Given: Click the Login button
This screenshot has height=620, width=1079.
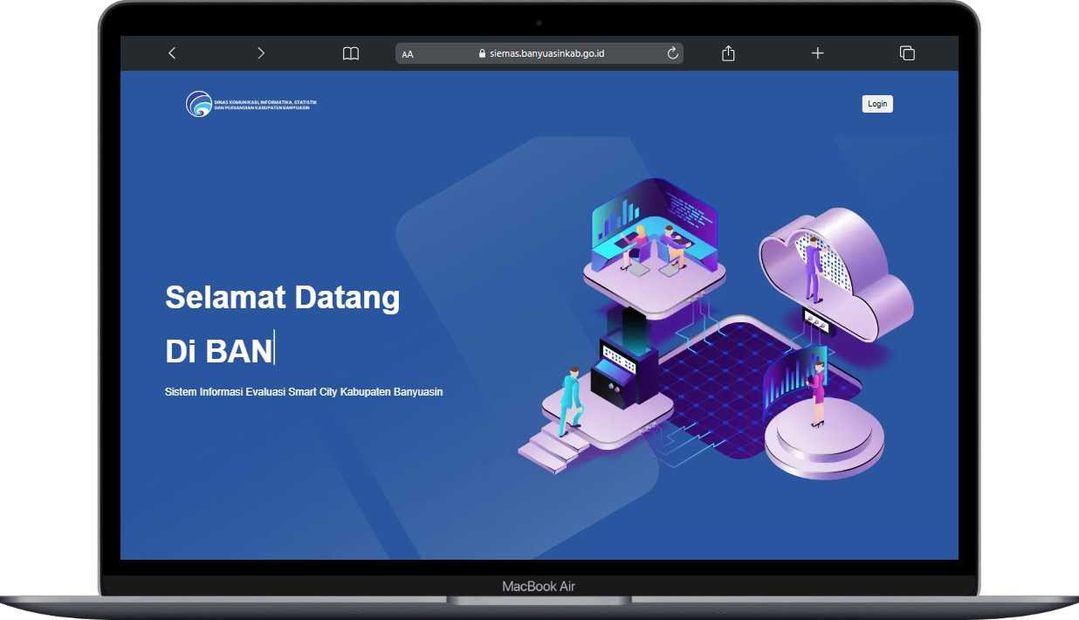Looking at the screenshot, I should coord(877,104).
